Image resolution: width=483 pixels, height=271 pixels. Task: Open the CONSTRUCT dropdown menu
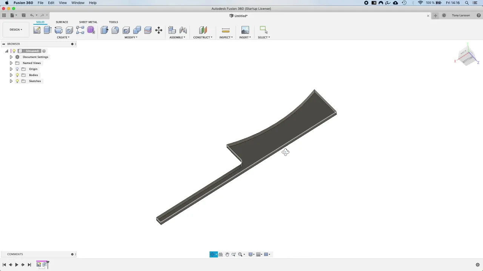203,37
